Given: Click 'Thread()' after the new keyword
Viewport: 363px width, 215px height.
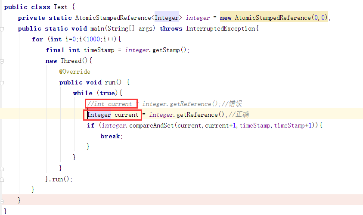Looking at the screenshot, I should (74, 61).
